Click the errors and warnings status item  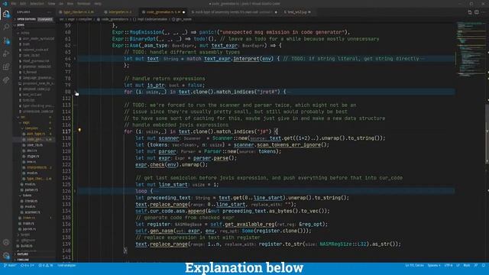pos(46,265)
